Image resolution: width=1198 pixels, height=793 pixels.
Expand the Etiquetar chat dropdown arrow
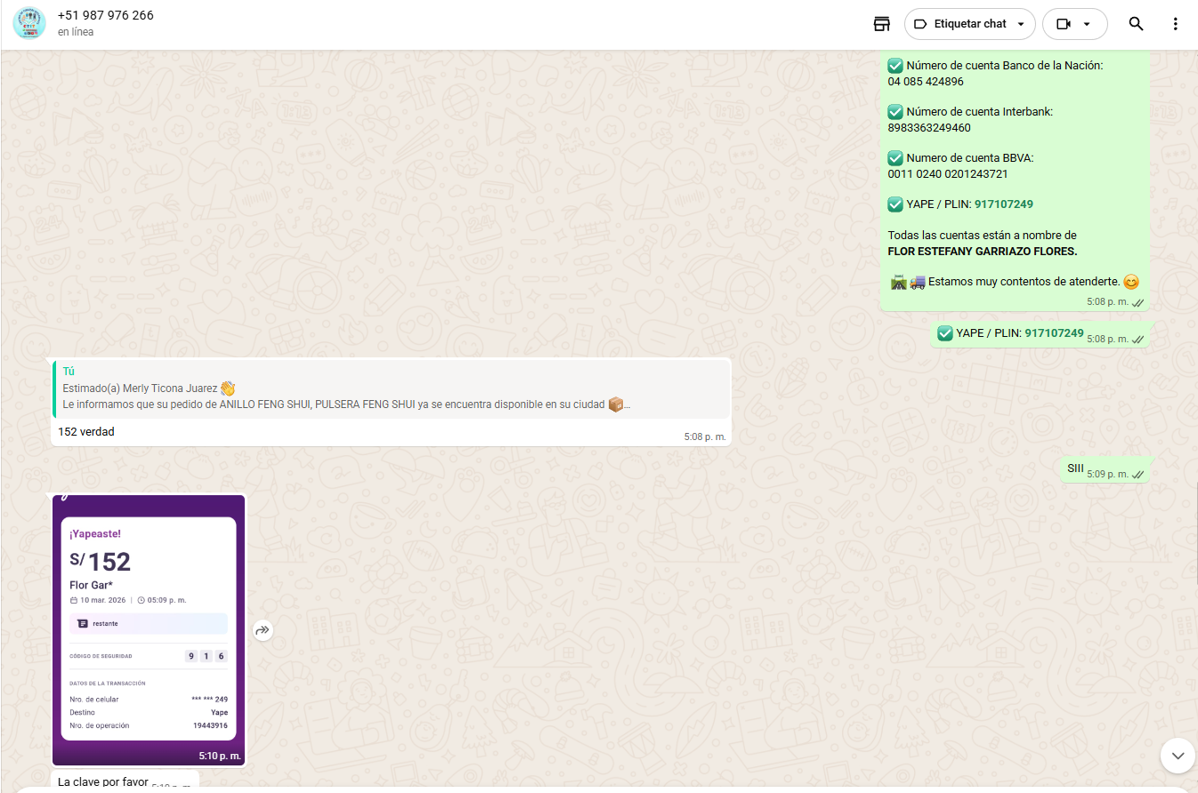(1020, 24)
